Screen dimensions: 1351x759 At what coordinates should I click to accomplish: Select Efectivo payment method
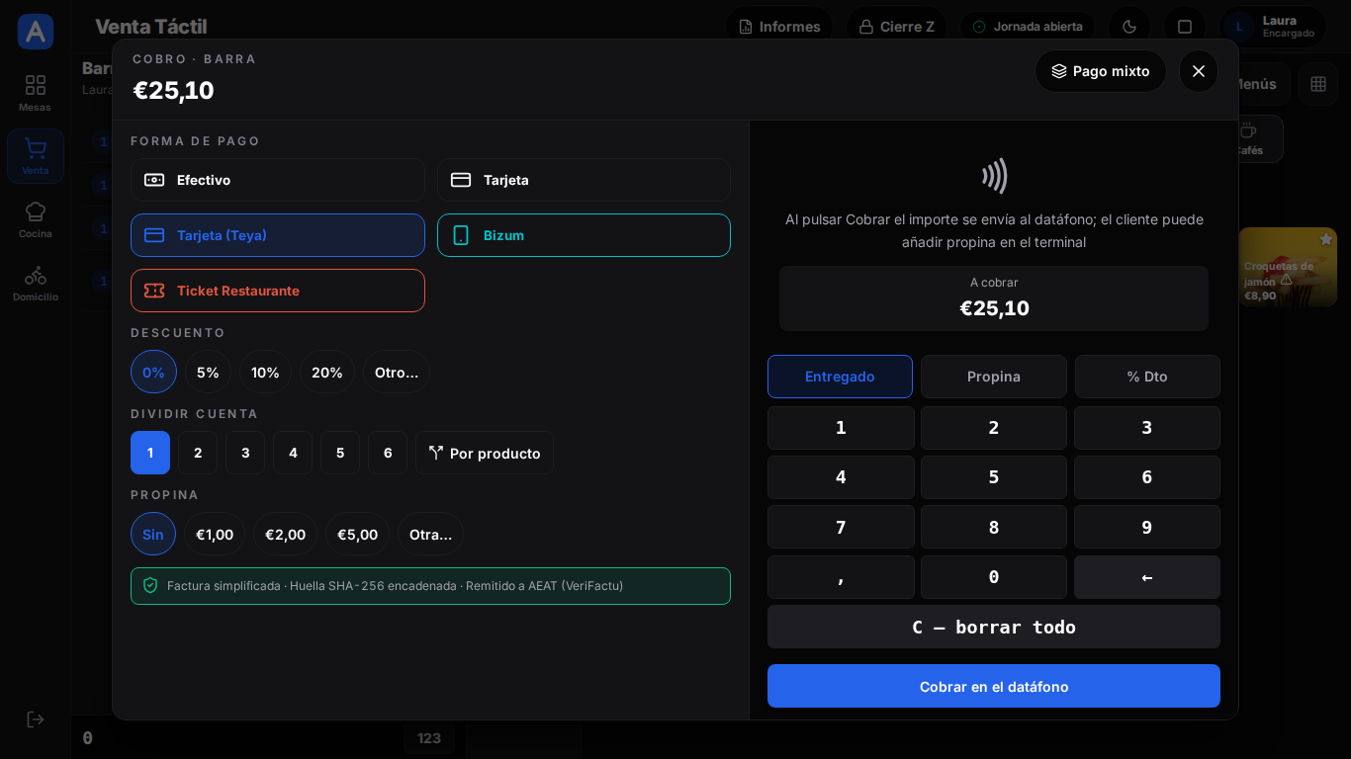[x=278, y=180]
